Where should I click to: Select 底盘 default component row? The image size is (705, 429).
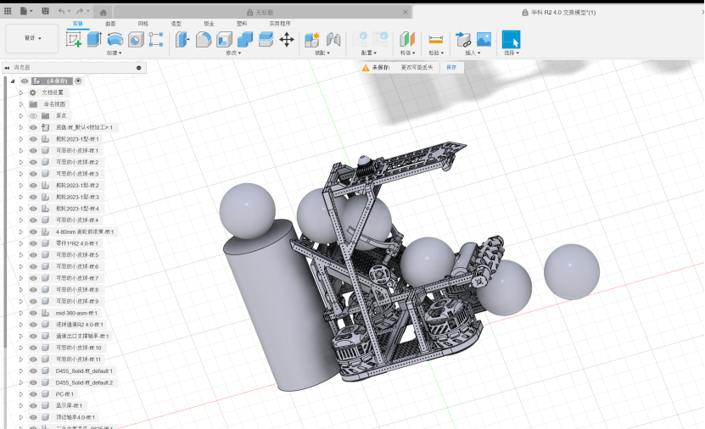point(84,127)
